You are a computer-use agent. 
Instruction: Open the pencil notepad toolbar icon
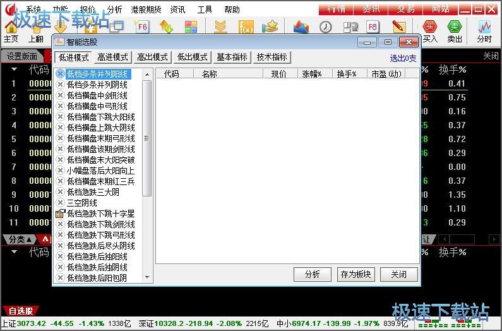tap(398, 27)
